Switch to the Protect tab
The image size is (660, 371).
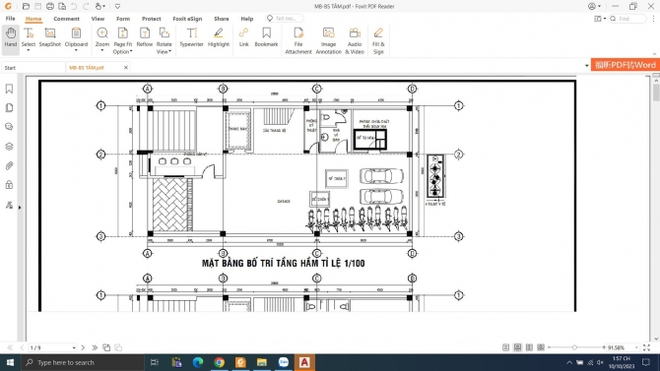(151, 19)
